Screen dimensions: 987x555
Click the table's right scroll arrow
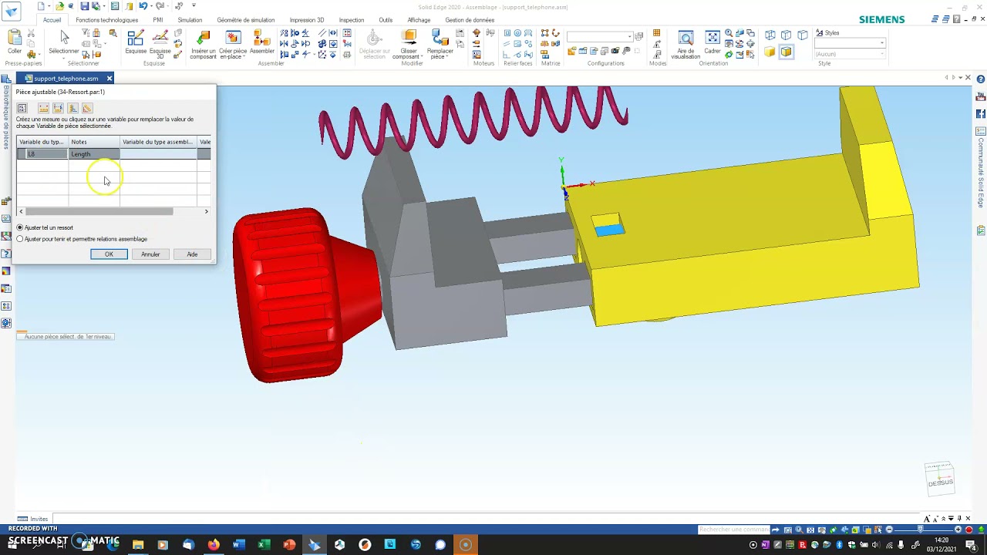[206, 211]
